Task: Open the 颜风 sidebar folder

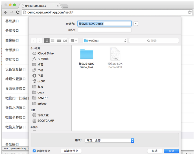Action: (38, 87)
